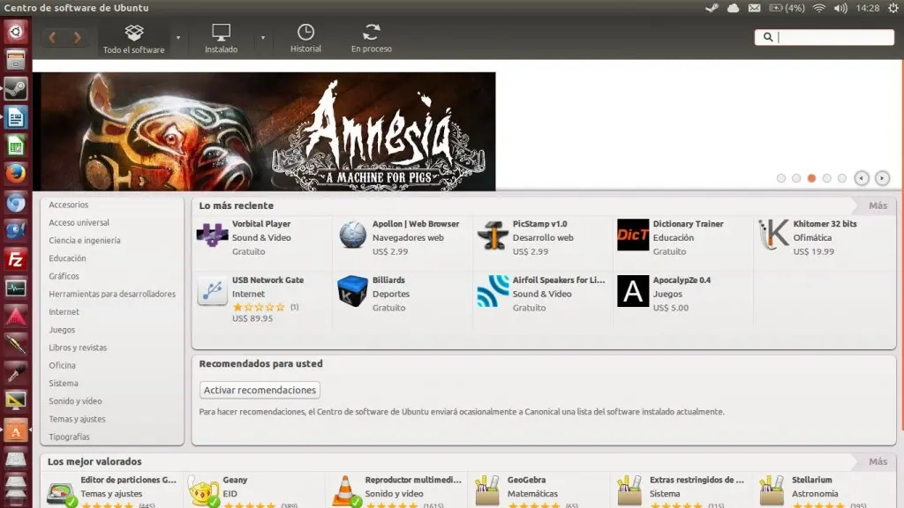The image size is (904, 508).
Task: Select the GeoGebra package icon
Action: point(487,492)
